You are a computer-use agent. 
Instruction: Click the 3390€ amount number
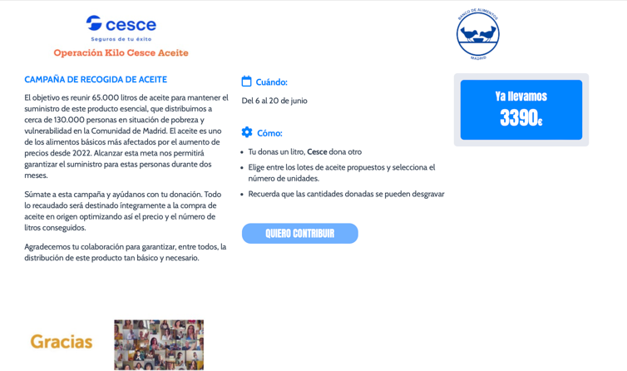pos(521,117)
